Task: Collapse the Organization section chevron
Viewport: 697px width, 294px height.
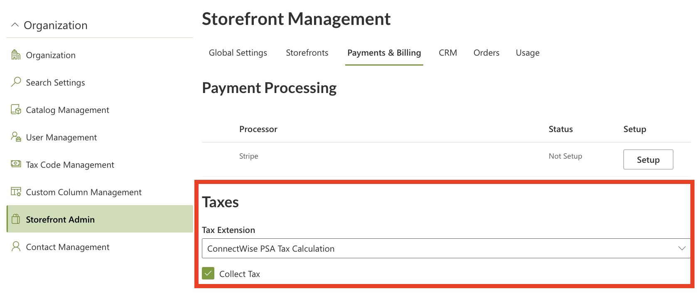Action: (15, 25)
